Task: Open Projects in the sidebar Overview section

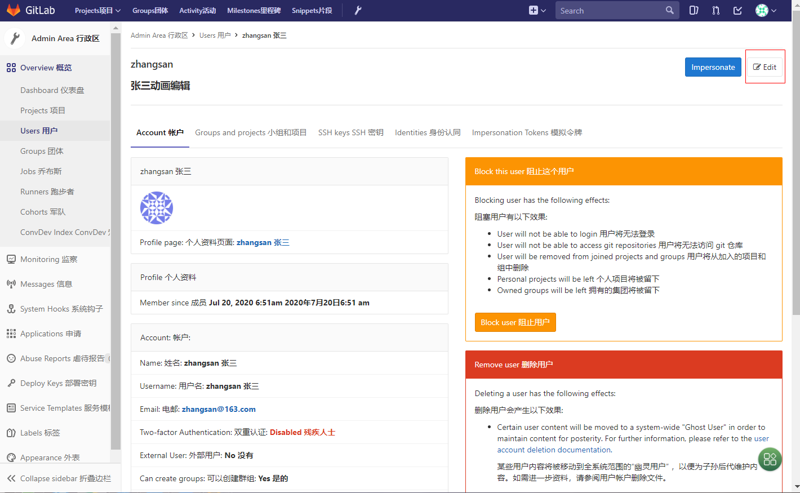Action: 43,110
